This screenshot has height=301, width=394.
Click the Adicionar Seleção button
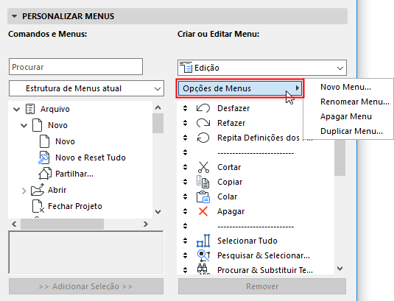click(86, 286)
